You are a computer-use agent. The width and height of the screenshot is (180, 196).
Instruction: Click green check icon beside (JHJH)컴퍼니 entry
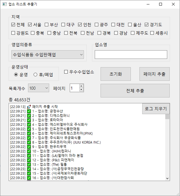(29, 151)
